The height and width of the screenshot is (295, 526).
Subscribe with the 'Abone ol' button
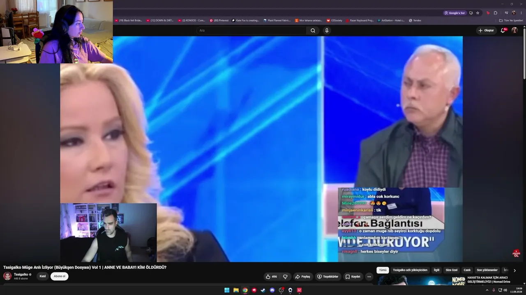tap(60, 276)
